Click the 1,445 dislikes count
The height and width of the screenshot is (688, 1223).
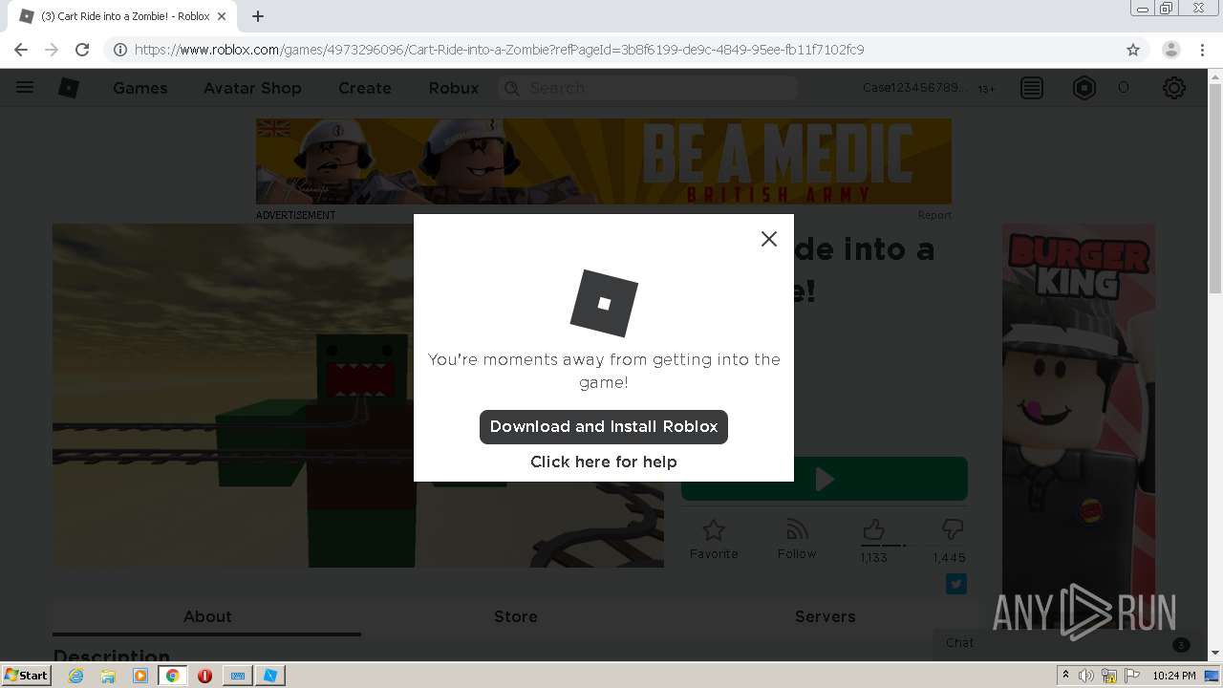coord(949,558)
